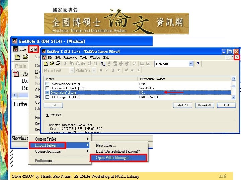Click the PDF attachment icon in the Writing window
The image size is (241, 180).
pos(16,74)
